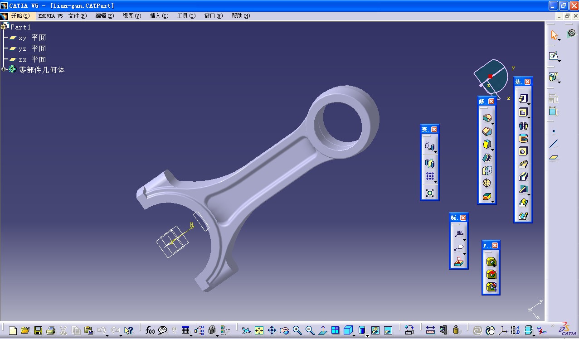The width and height of the screenshot is (579, 339).
Task: Open the Pad tool's flyout arrow
Action: (x=529, y=105)
